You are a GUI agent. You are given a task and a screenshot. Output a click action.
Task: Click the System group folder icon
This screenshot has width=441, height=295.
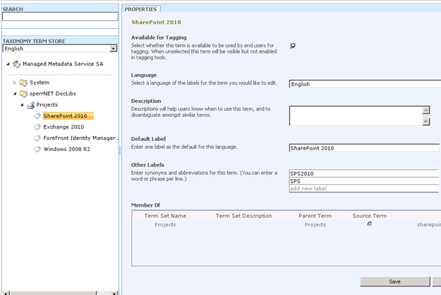(23, 83)
